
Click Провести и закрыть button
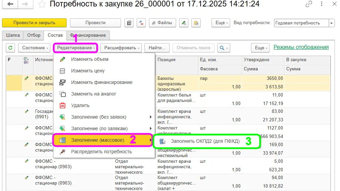(x=34, y=23)
